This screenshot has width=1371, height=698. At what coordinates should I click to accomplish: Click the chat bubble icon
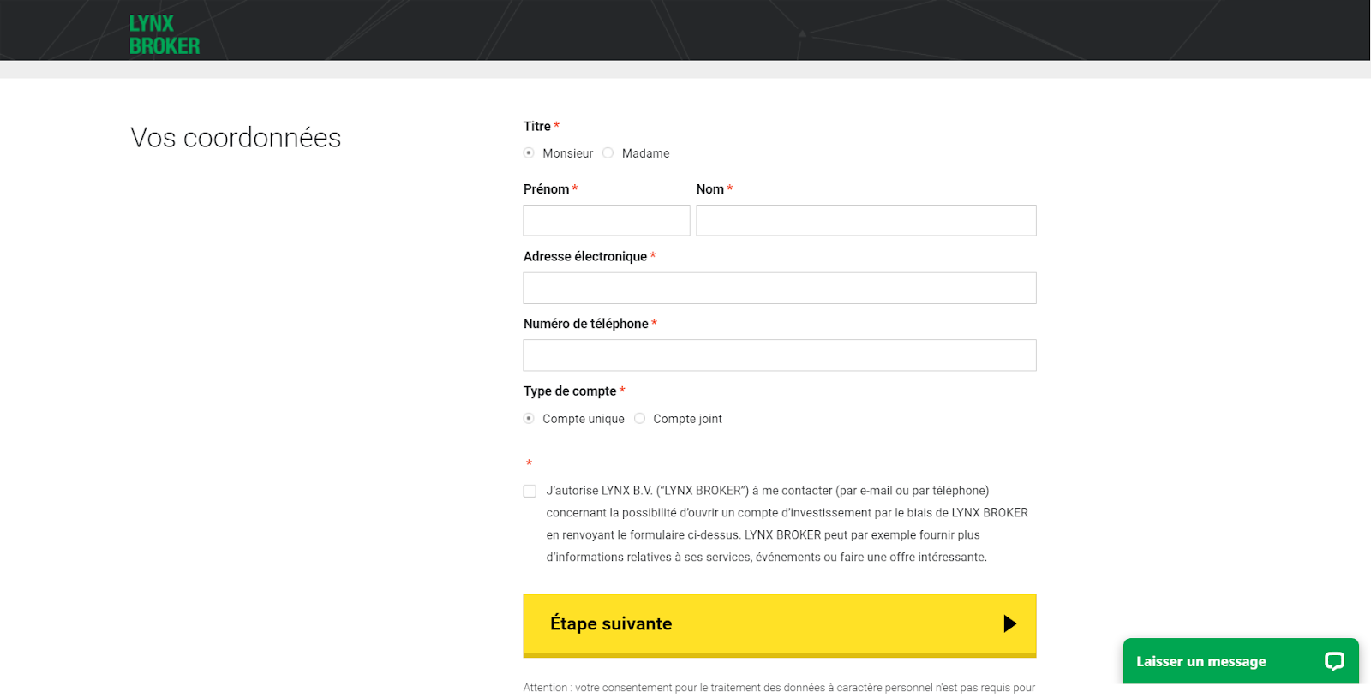click(1334, 661)
